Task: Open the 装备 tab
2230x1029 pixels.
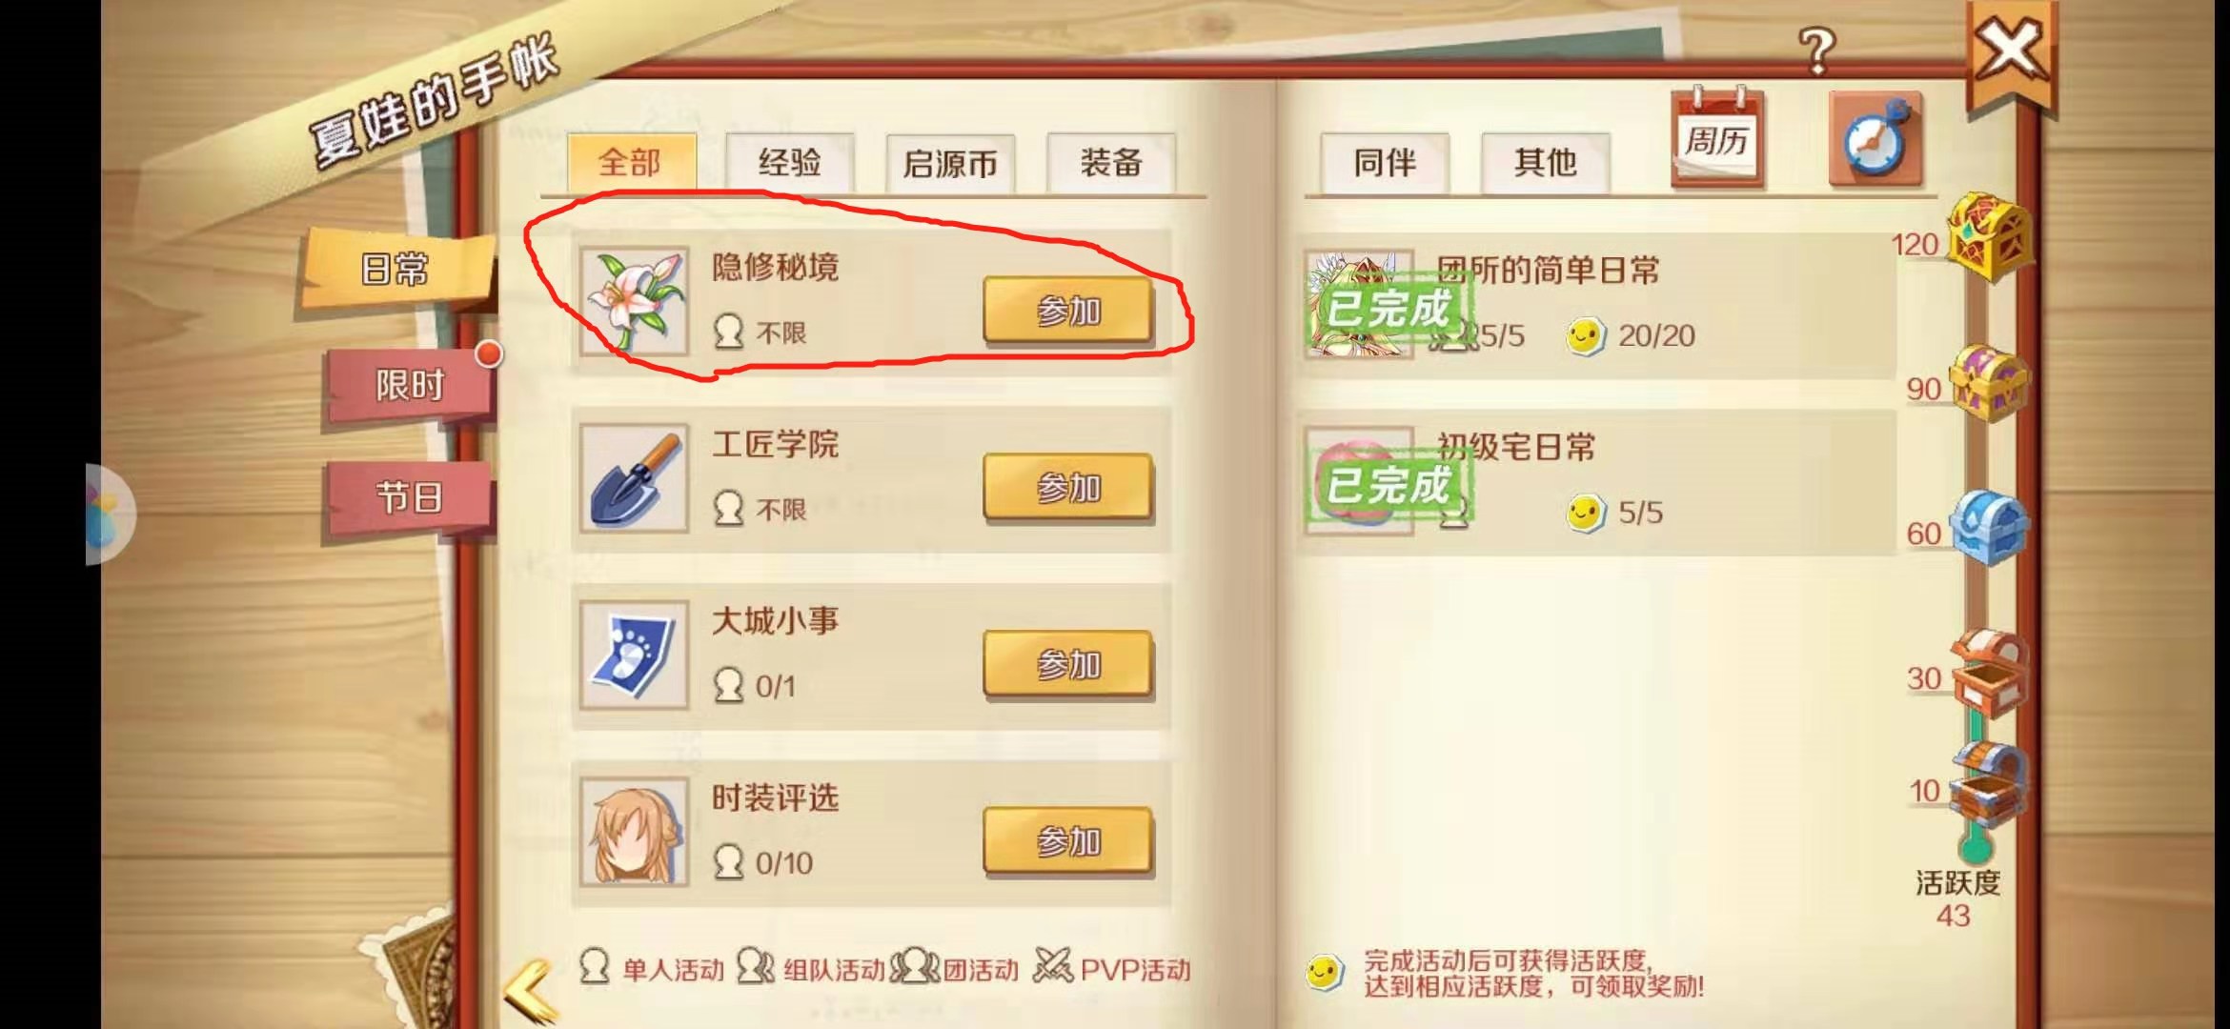Action: coord(1111,162)
